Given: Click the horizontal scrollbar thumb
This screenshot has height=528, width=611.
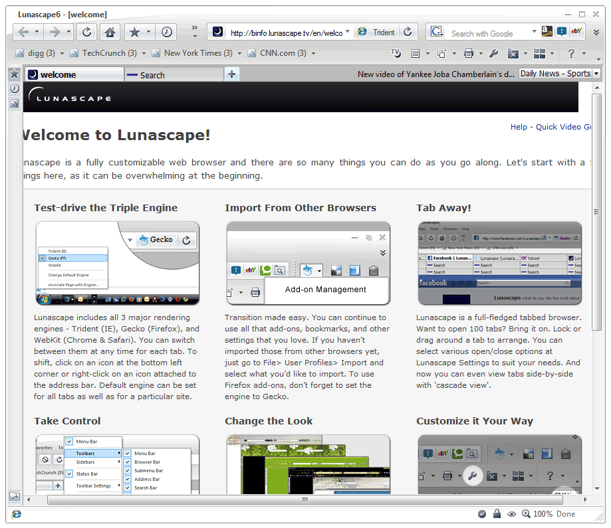Looking at the screenshot, I should click(x=305, y=499).
